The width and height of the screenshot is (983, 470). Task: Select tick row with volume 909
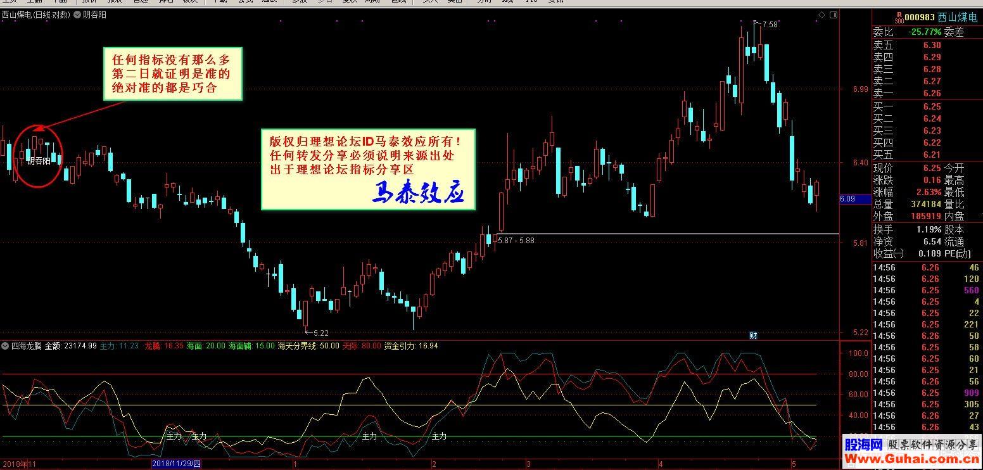(x=927, y=393)
